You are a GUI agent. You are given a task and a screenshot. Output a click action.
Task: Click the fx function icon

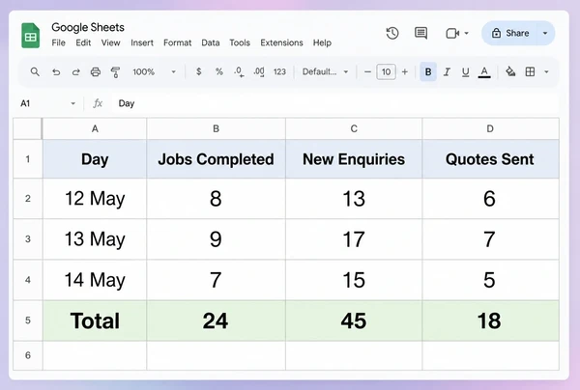(x=98, y=103)
